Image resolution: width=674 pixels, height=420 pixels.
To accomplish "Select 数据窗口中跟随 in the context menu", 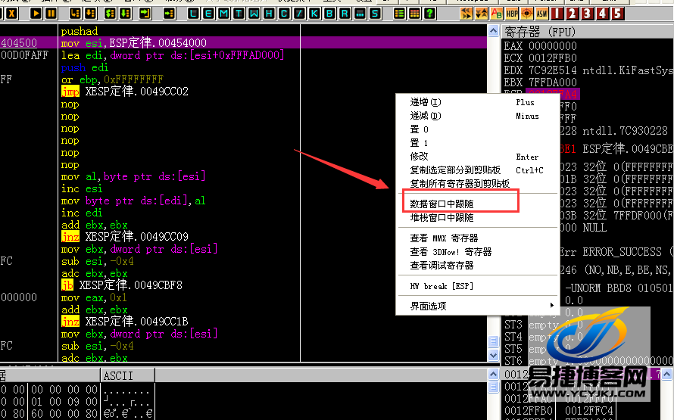I will pyautogui.click(x=442, y=204).
